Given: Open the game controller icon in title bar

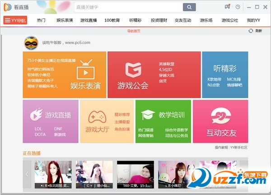Looking at the screenshot, I should (228, 7).
